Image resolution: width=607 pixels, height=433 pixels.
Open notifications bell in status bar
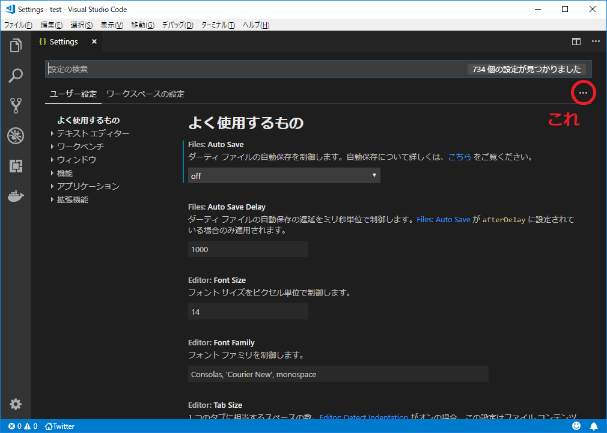coord(594,426)
